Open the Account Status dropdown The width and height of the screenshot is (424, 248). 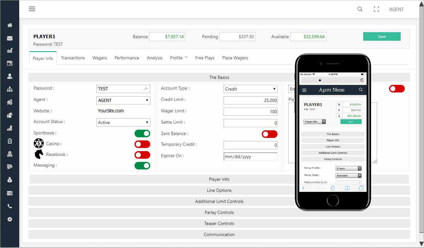coord(123,122)
